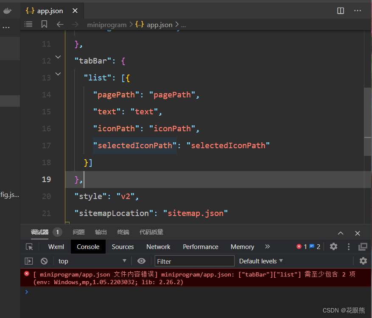Clear the console output
Image resolution: width=372 pixels, height=318 pixels.
[x=44, y=261]
